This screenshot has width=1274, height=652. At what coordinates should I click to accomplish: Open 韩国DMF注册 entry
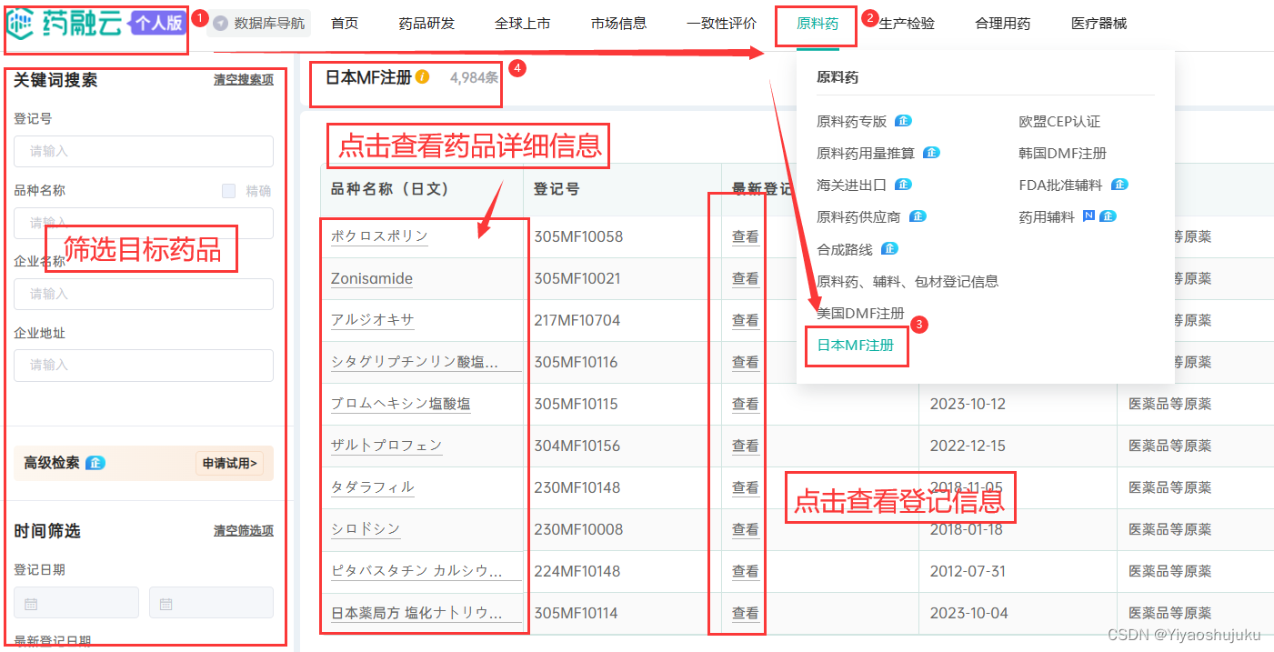(x=1063, y=153)
